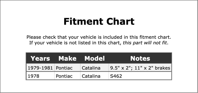Select the Notes column header
Viewport: 198px width, 93px height.
(x=140, y=58)
